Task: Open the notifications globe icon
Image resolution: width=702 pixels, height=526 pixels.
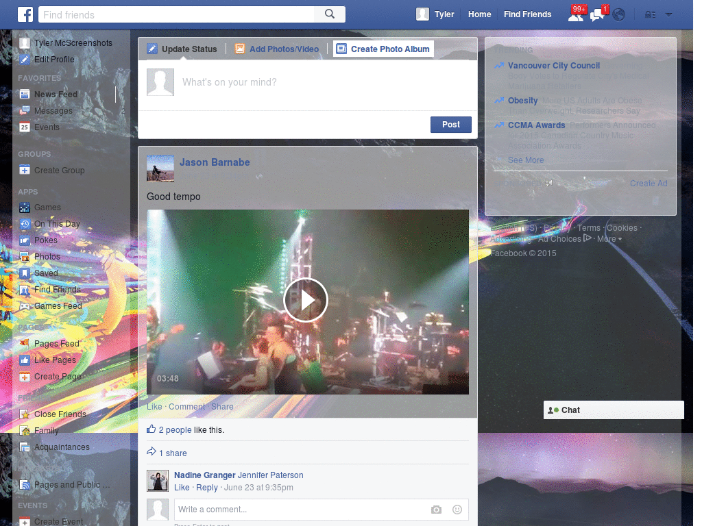Action: tap(618, 14)
